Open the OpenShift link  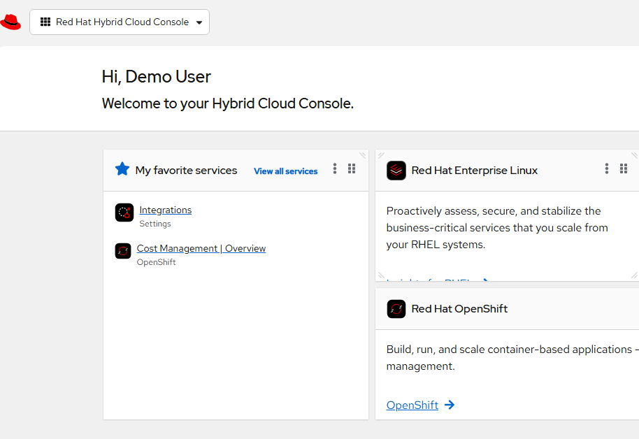412,405
